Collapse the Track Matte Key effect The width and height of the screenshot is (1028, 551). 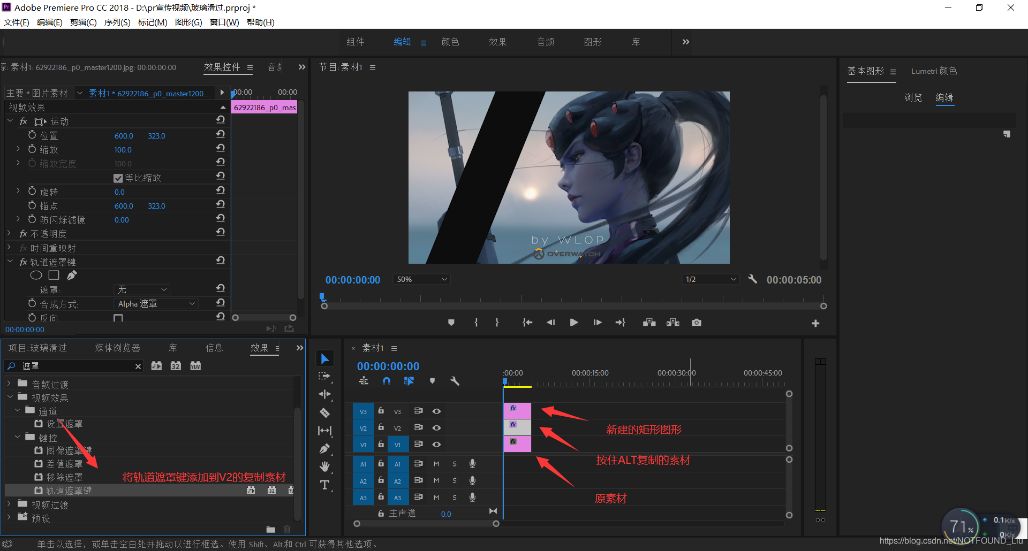pyautogui.click(x=9, y=262)
